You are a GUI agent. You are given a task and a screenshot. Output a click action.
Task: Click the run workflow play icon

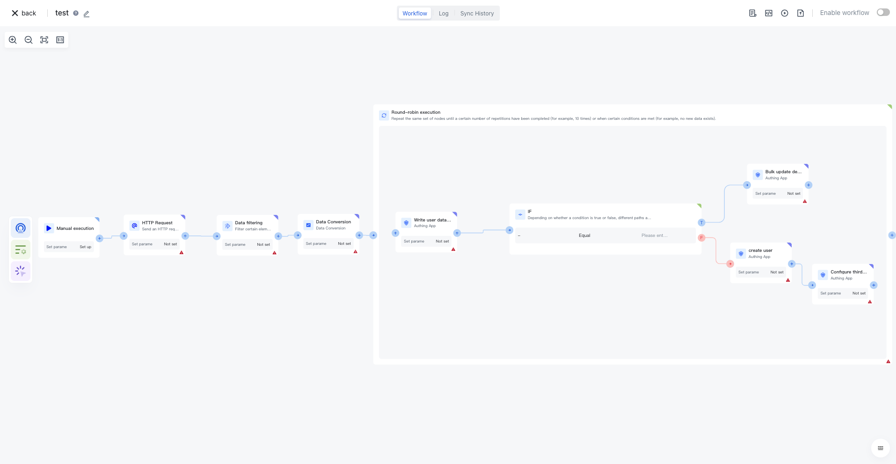point(785,13)
